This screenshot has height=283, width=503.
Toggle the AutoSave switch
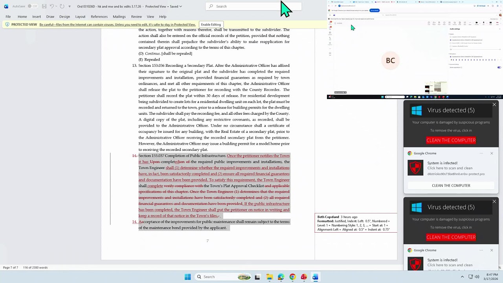click(32, 6)
